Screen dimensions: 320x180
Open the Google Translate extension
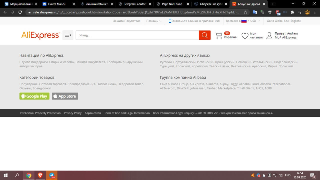click(255, 12)
